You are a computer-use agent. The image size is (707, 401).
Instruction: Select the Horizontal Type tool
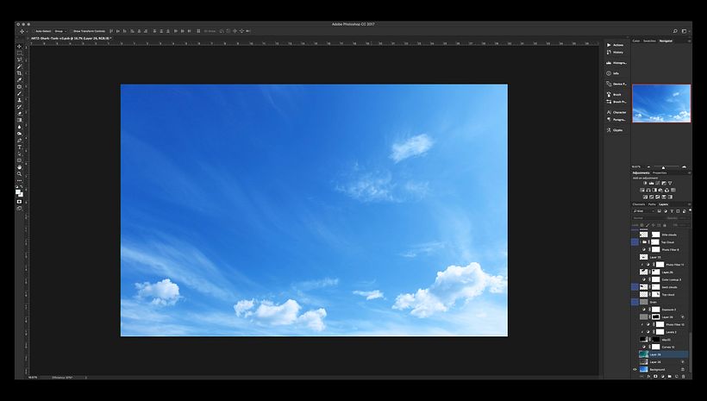tap(20, 147)
